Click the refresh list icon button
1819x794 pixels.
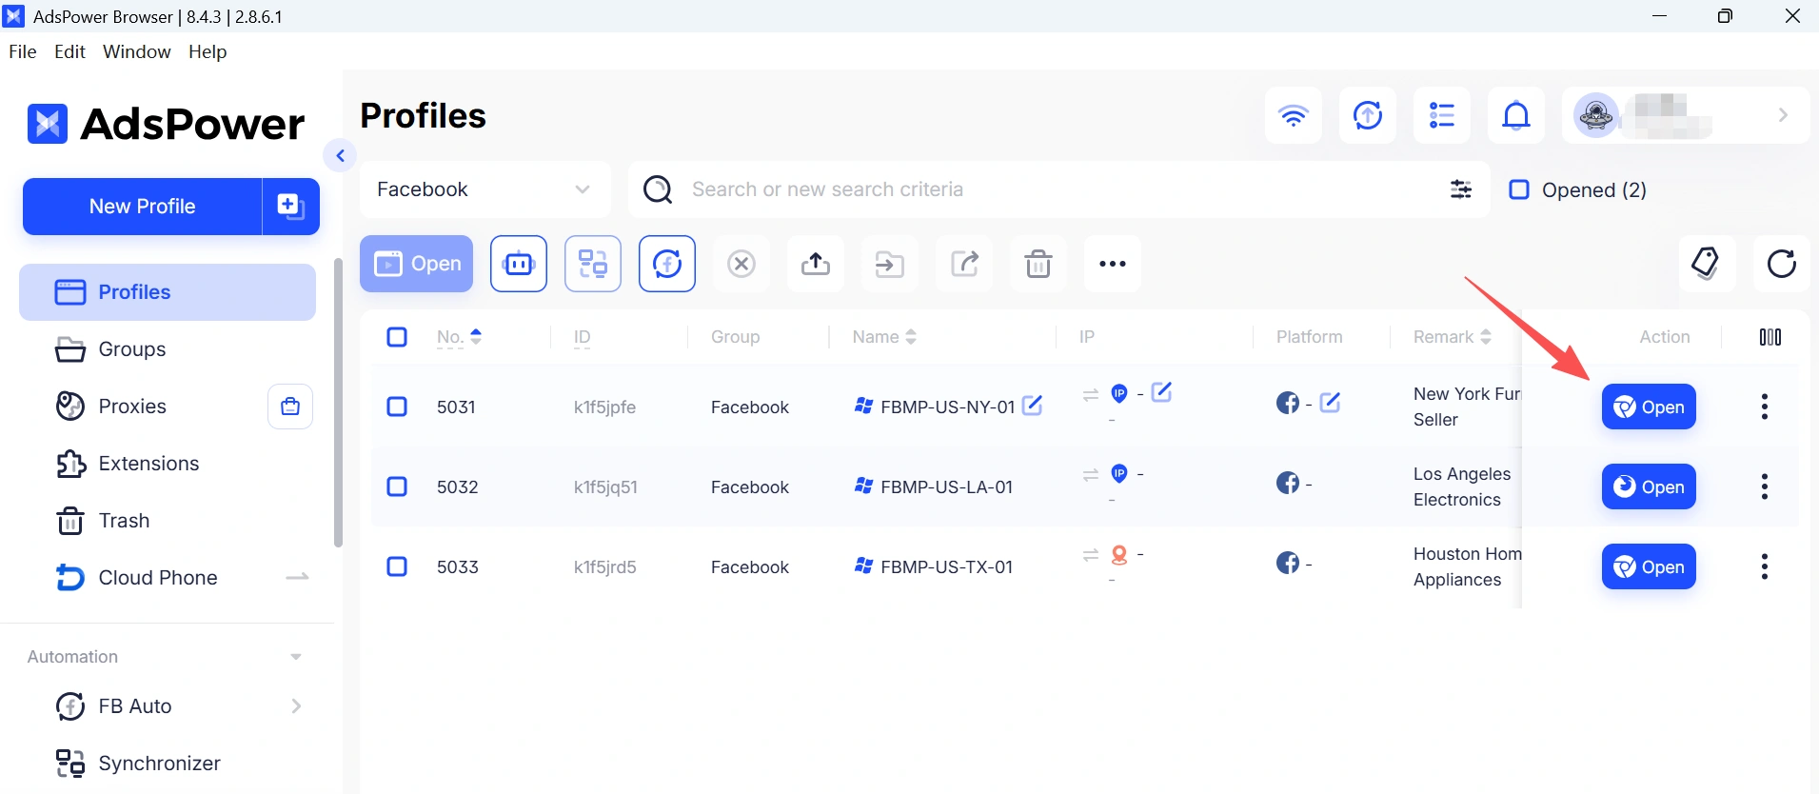[1781, 264]
